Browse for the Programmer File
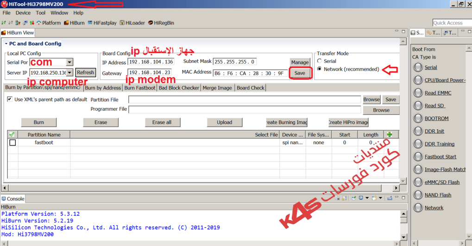Image resolution: width=472 pixels, height=246 pixels. [381, 110]
